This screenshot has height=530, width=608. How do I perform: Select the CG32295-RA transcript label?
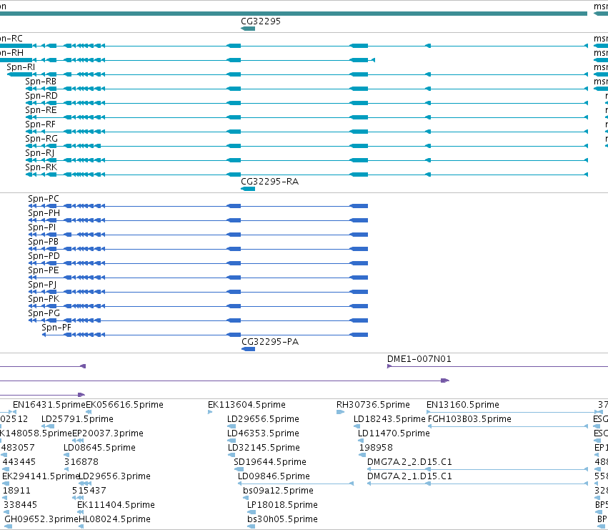point(270,182)
